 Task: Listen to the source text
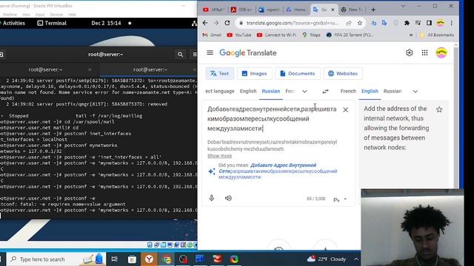pyautogui.click(x=228, y=198)
